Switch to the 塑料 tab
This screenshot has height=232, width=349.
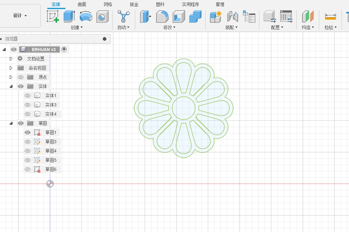click(x=160, y=4)
